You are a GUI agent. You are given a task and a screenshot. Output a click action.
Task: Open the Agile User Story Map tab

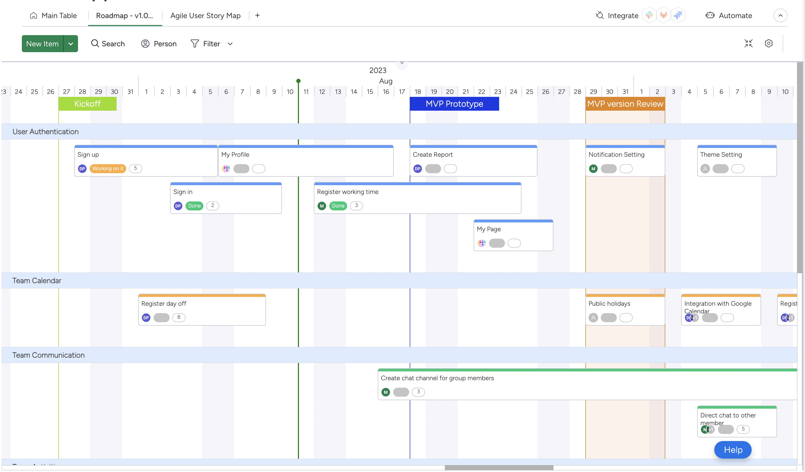[x=205, y=16]
